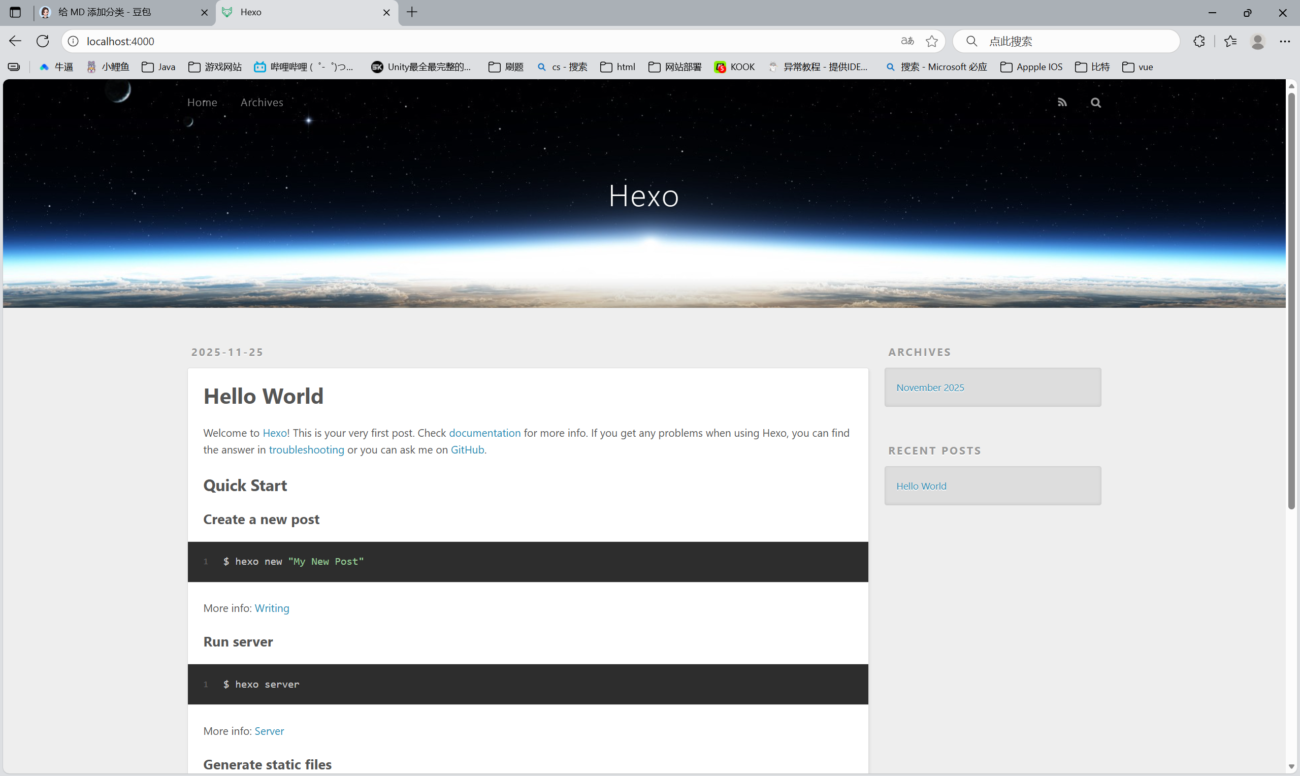Screen dimensions: 1300x776
Task: Switch to the 豆包 browser tab
Action: pyautogui.click(x=105, y=12)
